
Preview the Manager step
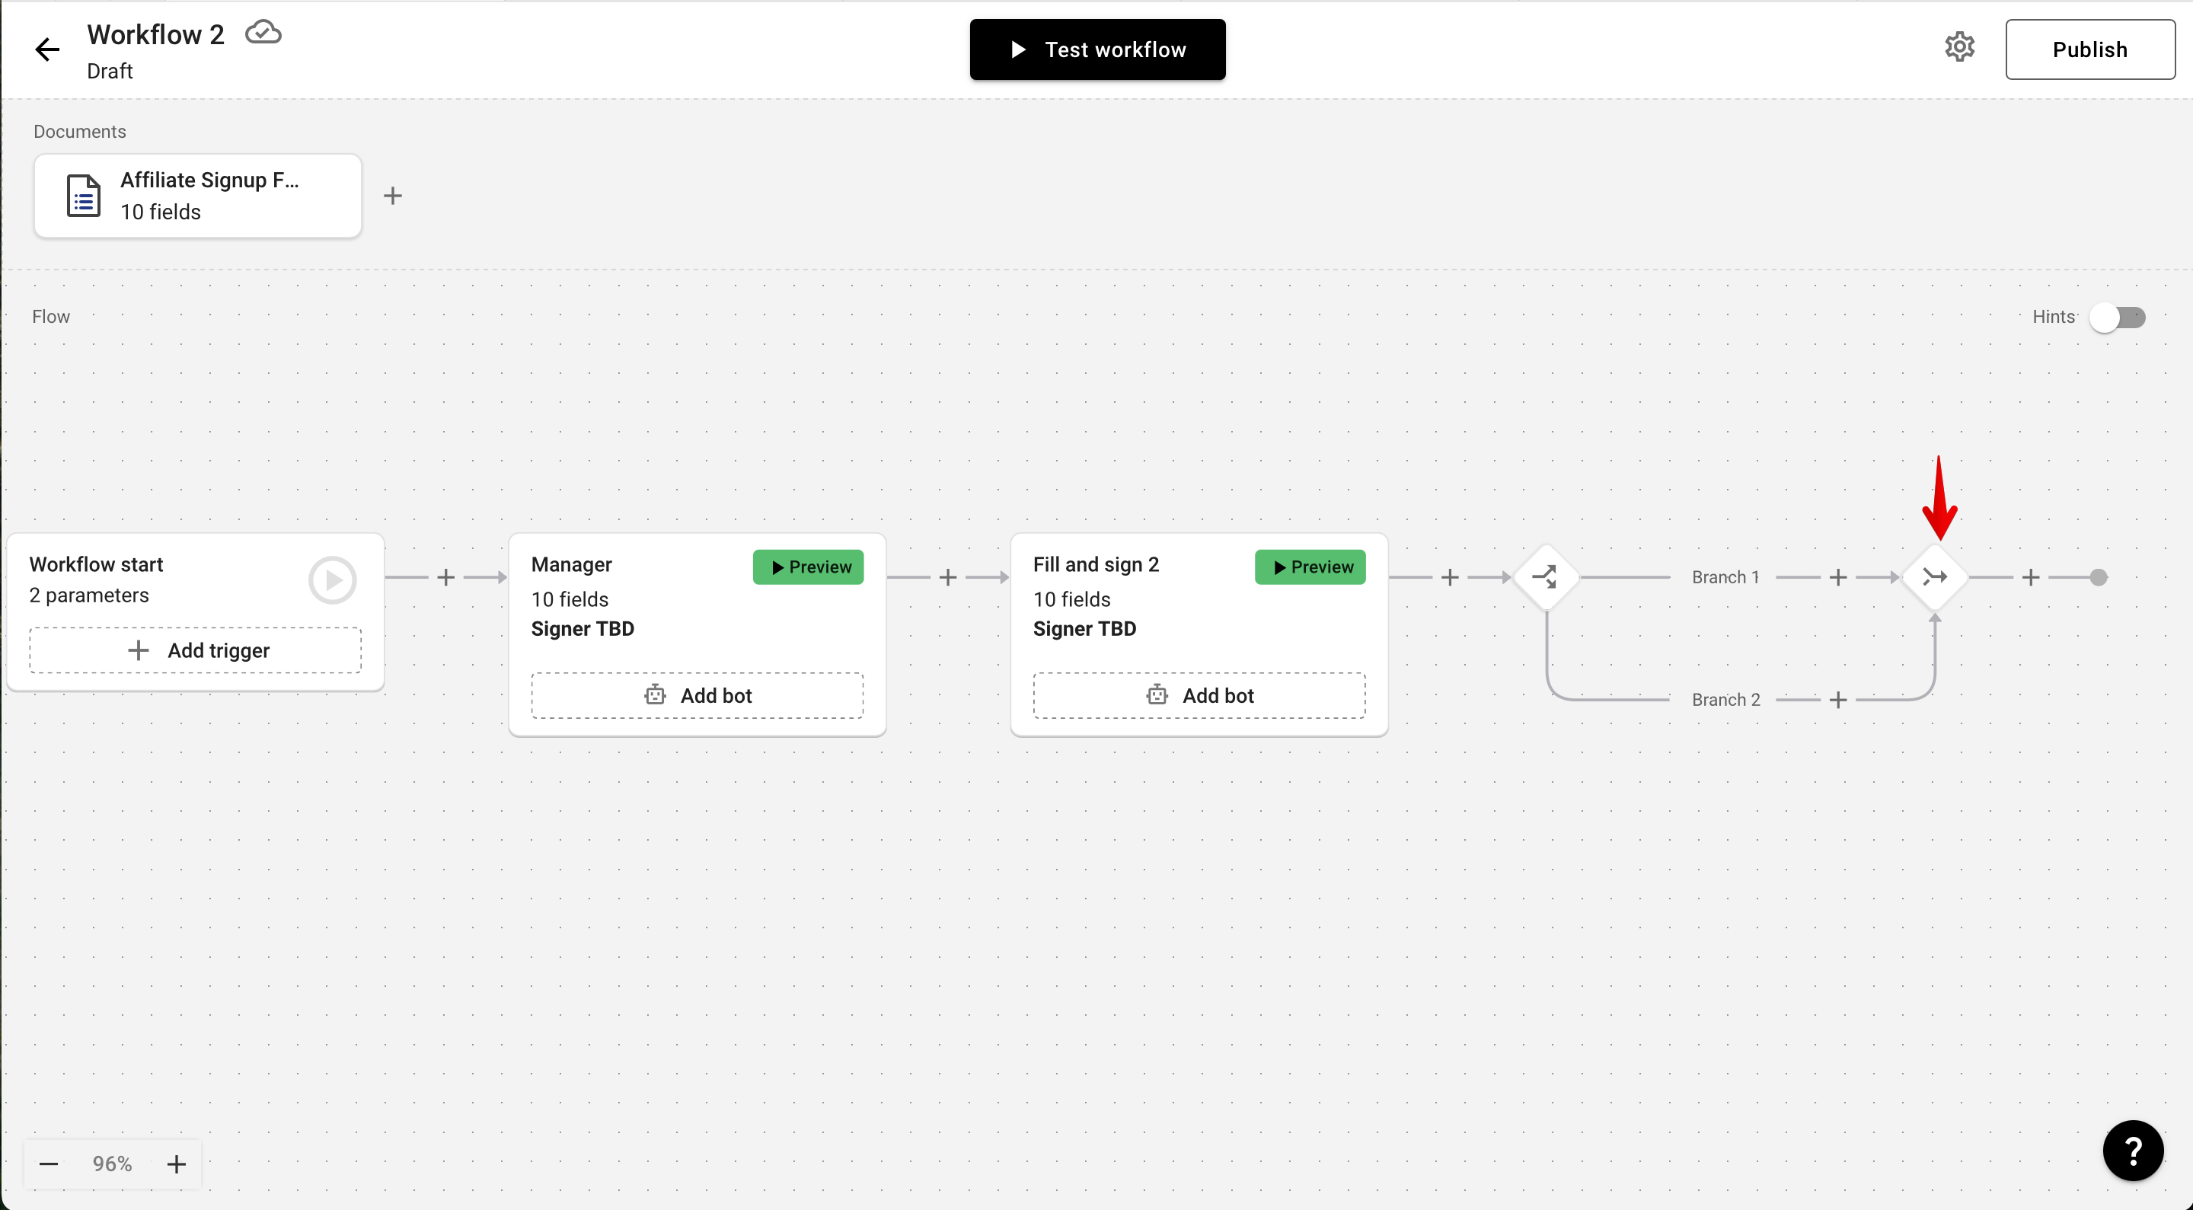808,567
